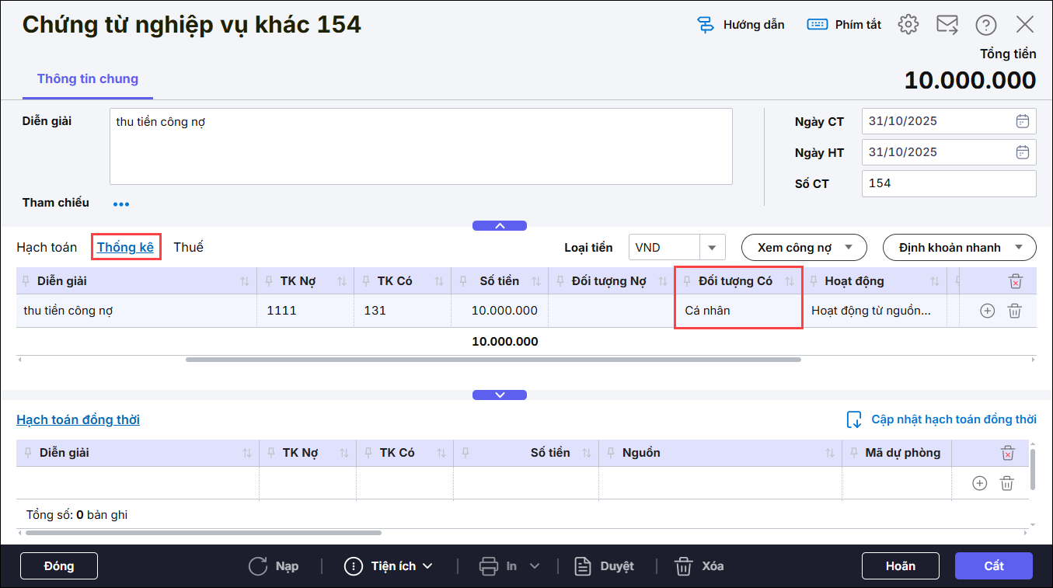Expand the Loại tiền VND dropdown
This screenshot has height=588, width=1053.
(712, 248)
